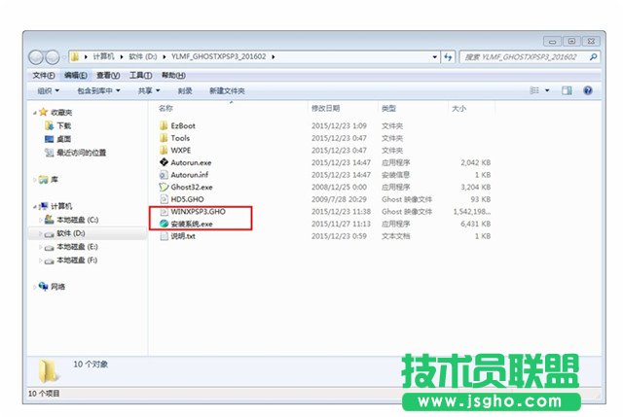Click the help question mark icon
Screen dimensions: 623x417
[x=587, y=90]
